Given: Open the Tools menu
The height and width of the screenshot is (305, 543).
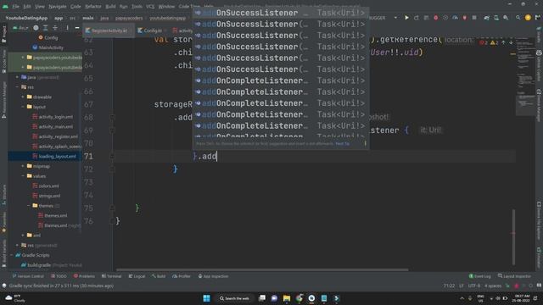Looking at the screenshot, I should point(137,6).
